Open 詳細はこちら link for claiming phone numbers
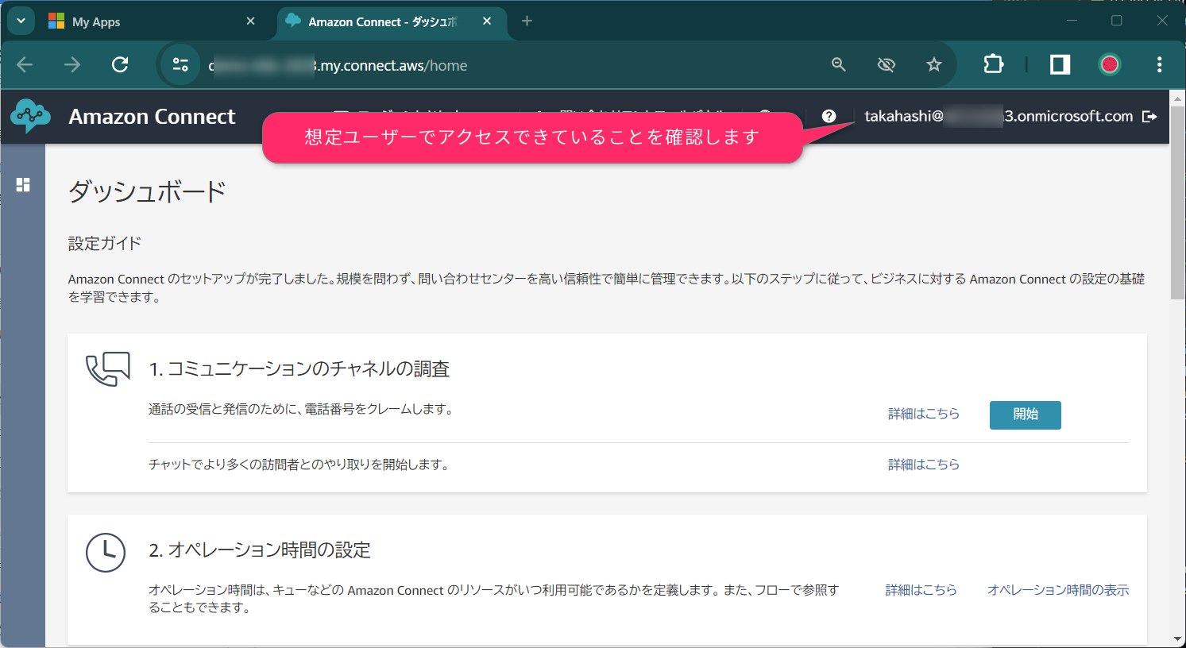Screen dimensions: 1186x648 click(924, 414)
